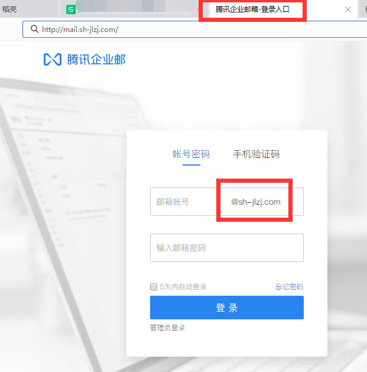This screenshot has width=367, height=372.
Task: Click the green S spreadsheet tab icon
Action: click(71, 9)
